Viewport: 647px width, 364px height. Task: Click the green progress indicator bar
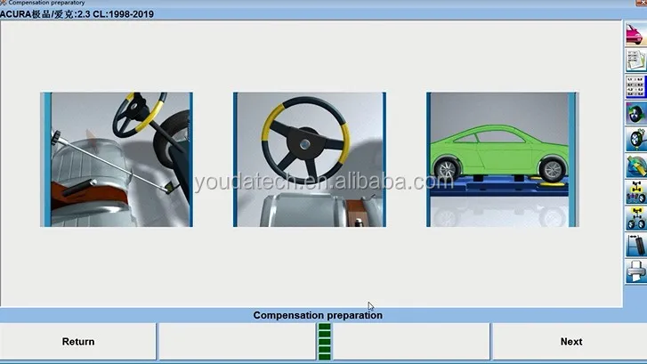[x=324, y=342]
